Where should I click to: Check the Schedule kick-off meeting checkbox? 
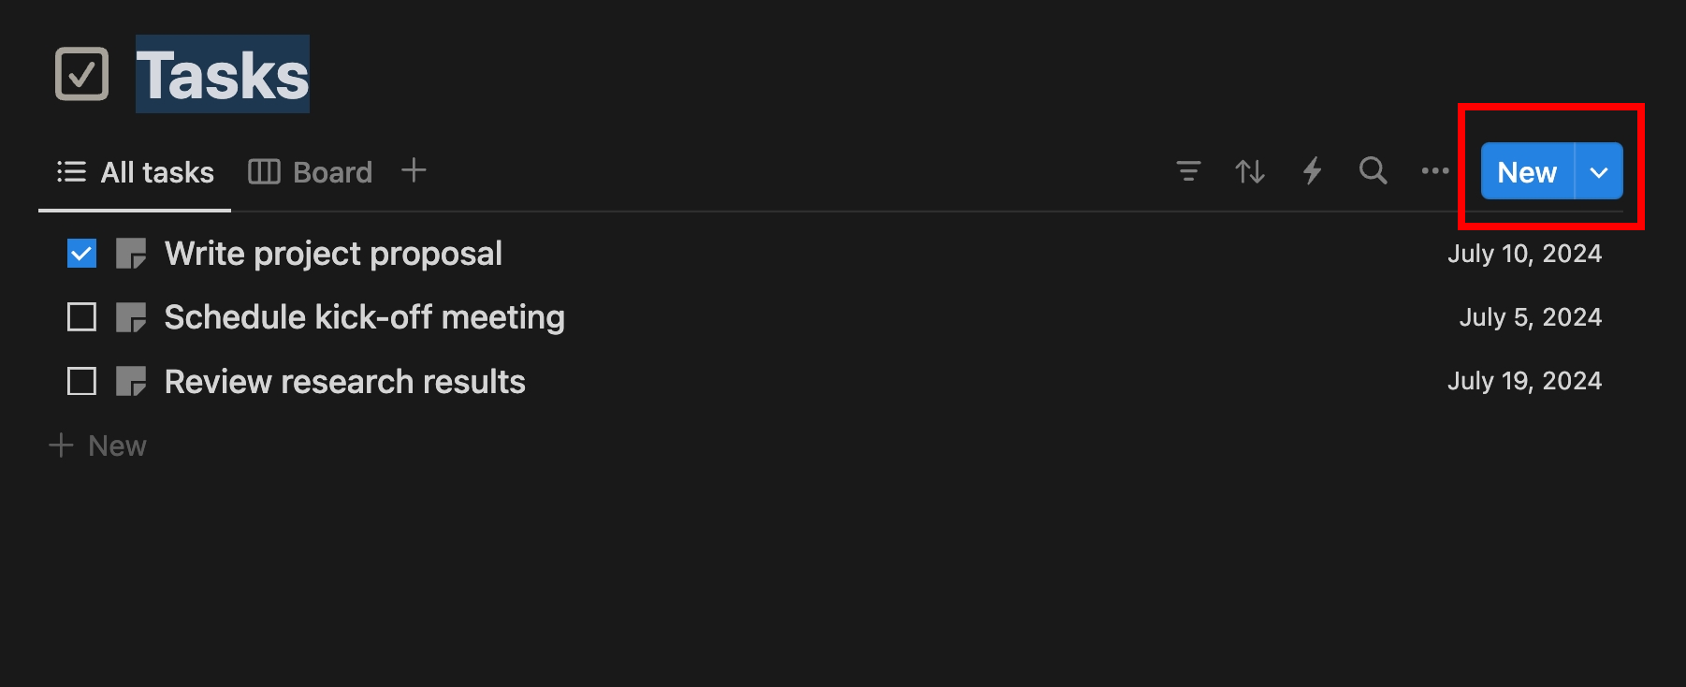(82, 317)
